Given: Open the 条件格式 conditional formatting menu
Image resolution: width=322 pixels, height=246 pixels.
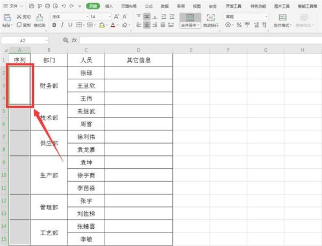Looking at the screenshot, I should tap(283, 20).
